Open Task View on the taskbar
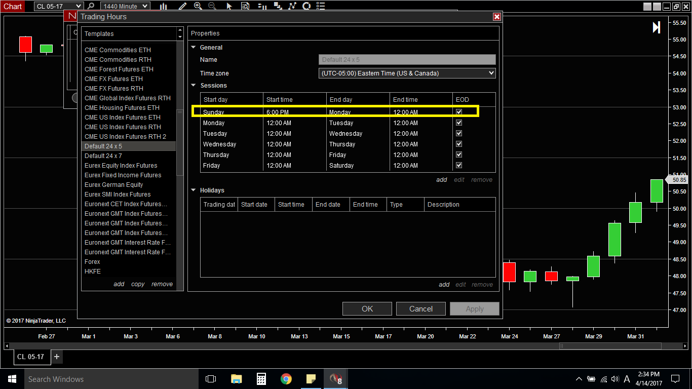Image resolution: width=692 pixels, height=389 pixels. (210, 379)
